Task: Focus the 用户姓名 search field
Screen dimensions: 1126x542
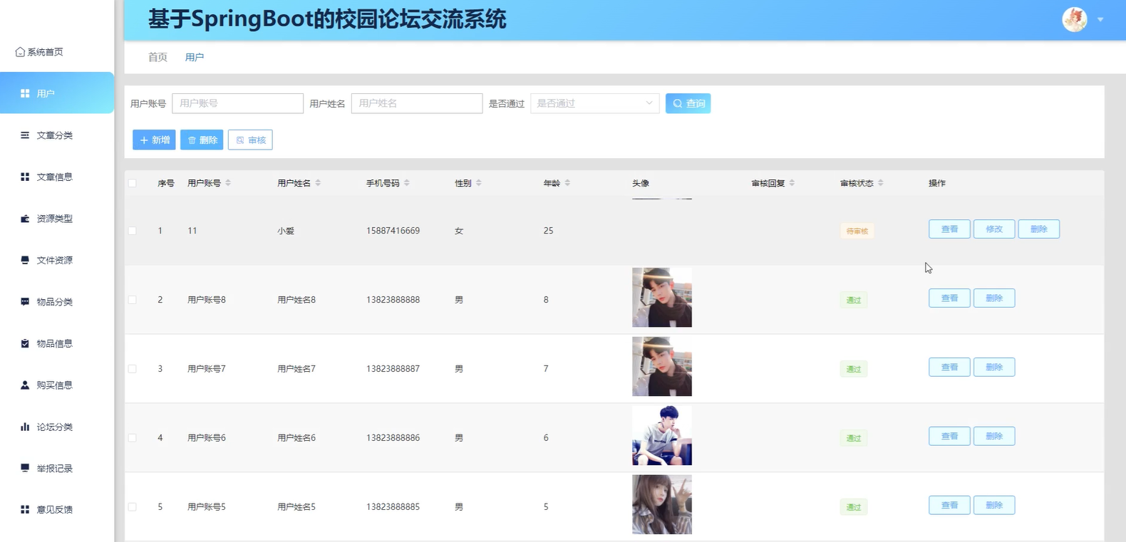Action: click(417, 103)
